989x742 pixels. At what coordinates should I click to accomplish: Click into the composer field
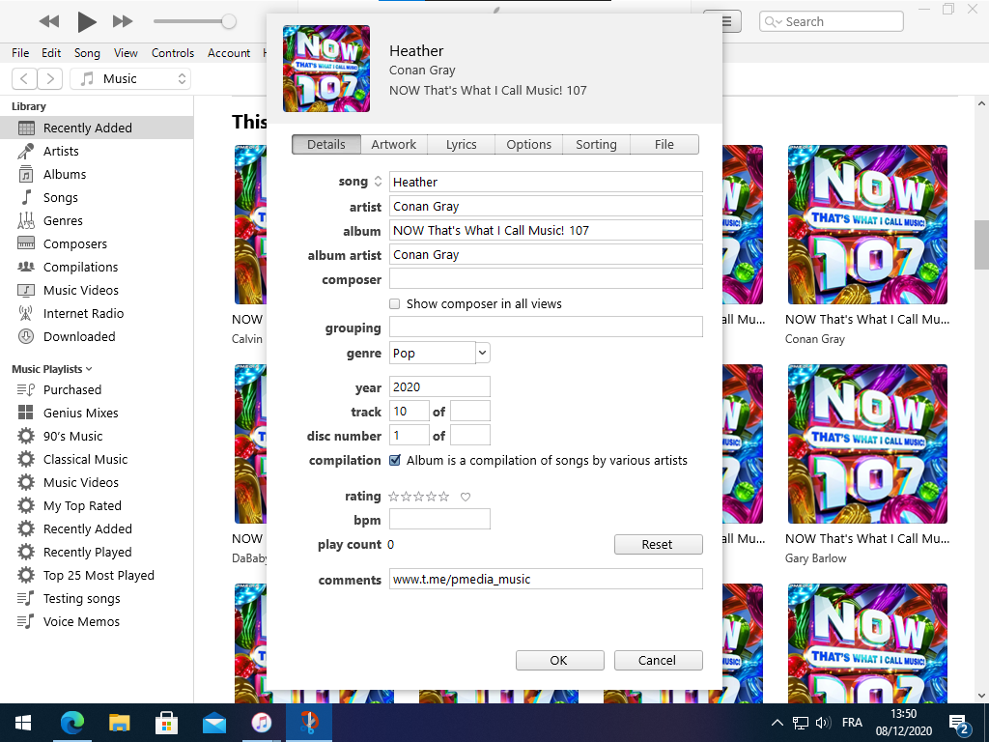(x=546, y=279)
